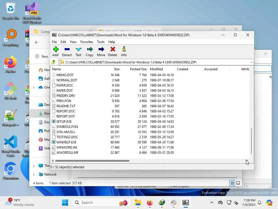The image size is (278, 209).
Task: Click New button in Explorer window
Action: [42, 57]
